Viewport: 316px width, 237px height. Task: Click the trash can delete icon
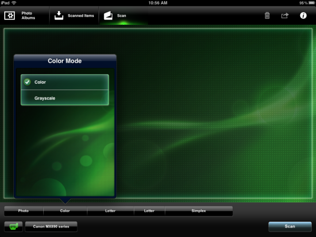click(267, 16)
